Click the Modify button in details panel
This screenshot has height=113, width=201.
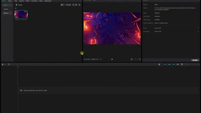(195, 60)
